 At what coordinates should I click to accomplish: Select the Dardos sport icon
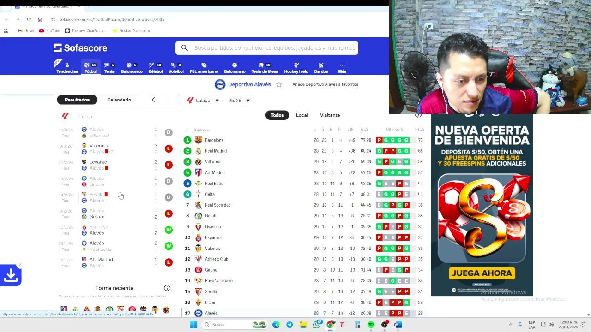tap(321, 67)
